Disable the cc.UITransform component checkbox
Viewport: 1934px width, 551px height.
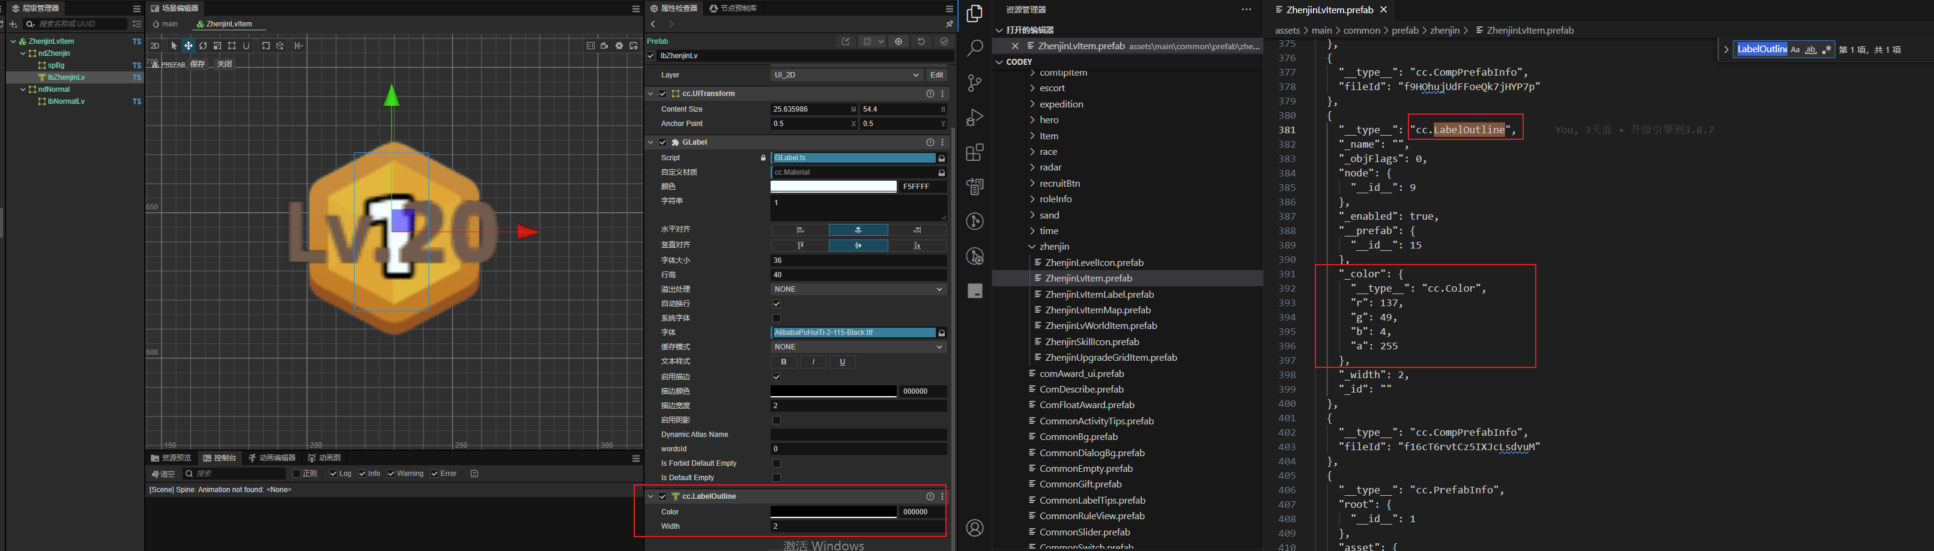tap(663, 94)
